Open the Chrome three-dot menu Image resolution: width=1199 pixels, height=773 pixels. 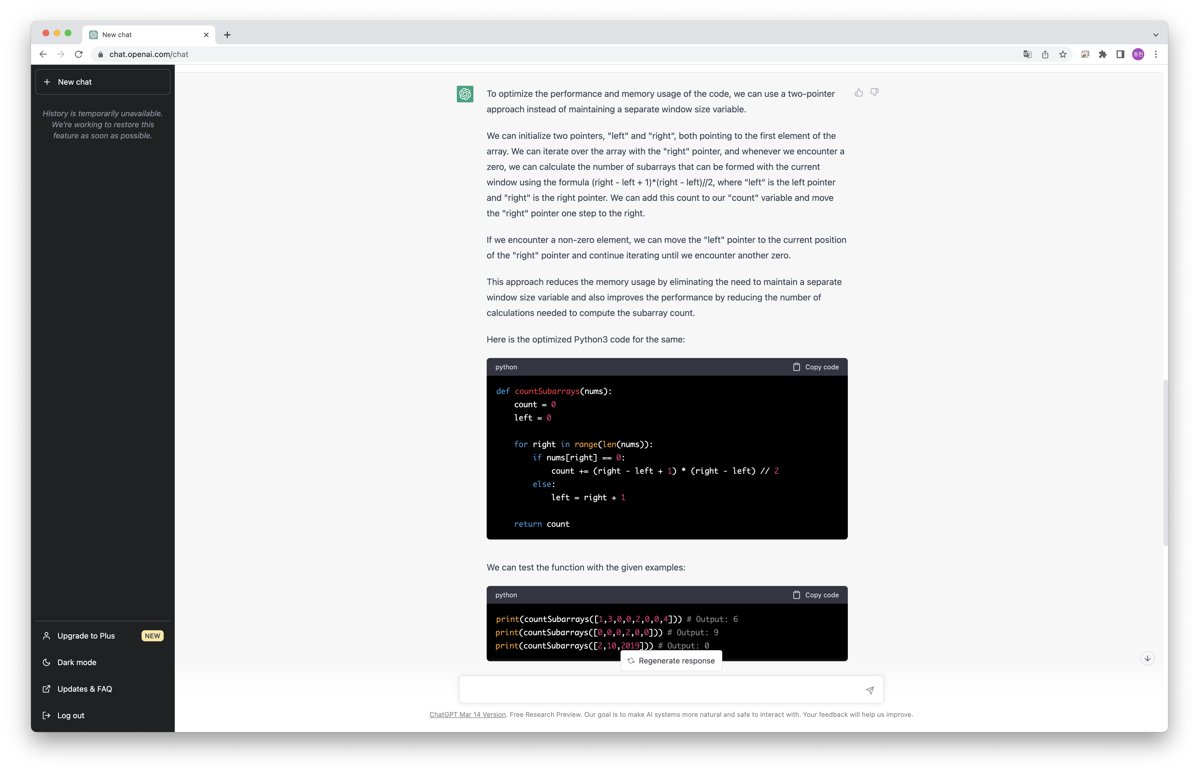click(x=1156, y=54)
